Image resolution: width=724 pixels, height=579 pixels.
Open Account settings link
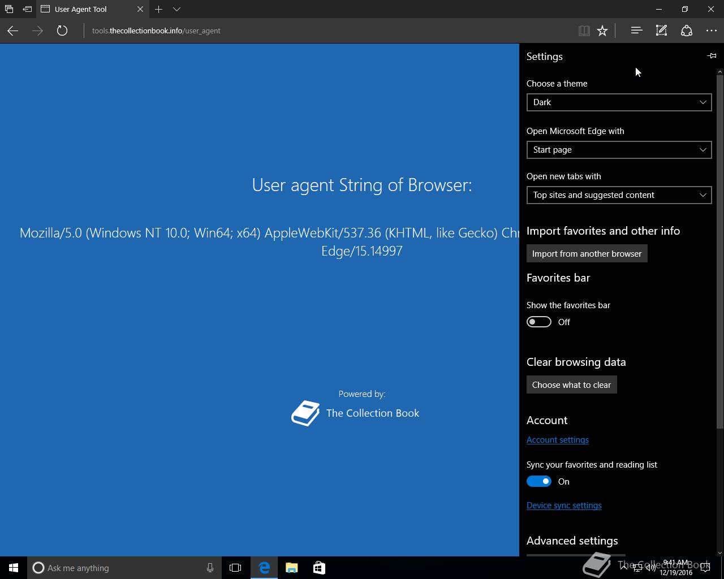point(557,440)
